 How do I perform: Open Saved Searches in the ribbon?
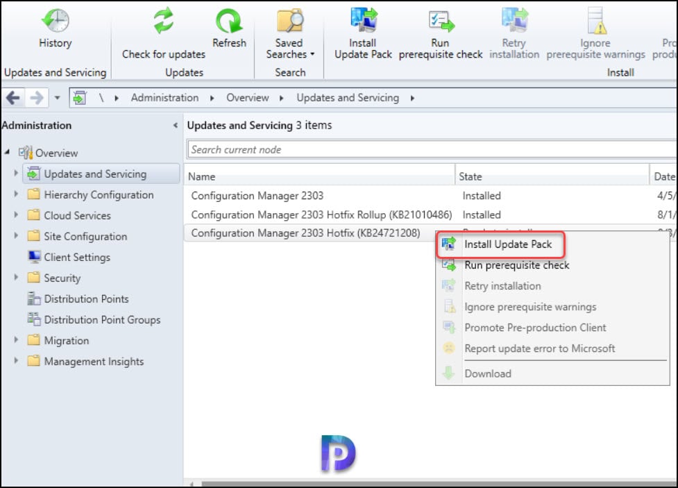point(289,34)
